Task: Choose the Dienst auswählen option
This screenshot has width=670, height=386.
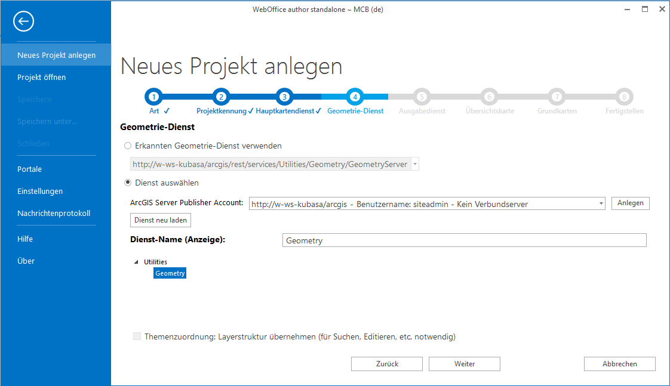Action: [x=127, y=183]
